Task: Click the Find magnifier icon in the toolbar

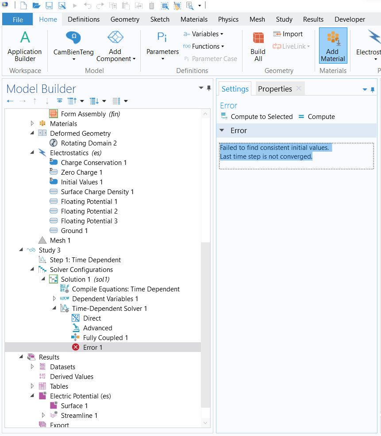Action: tap(190, 5)
